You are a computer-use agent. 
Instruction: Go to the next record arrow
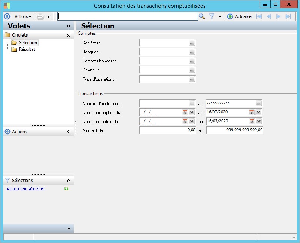tap(279, 16)
